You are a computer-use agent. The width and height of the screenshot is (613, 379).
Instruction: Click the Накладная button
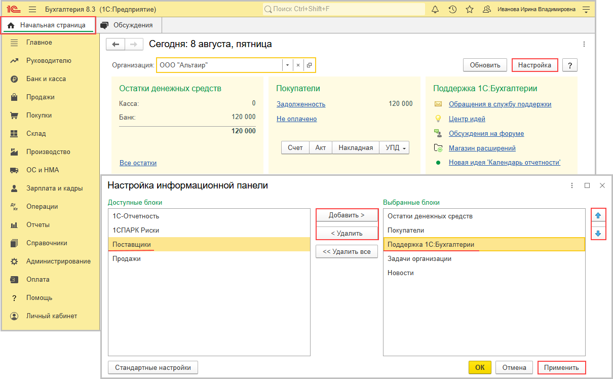coord(356,148)
